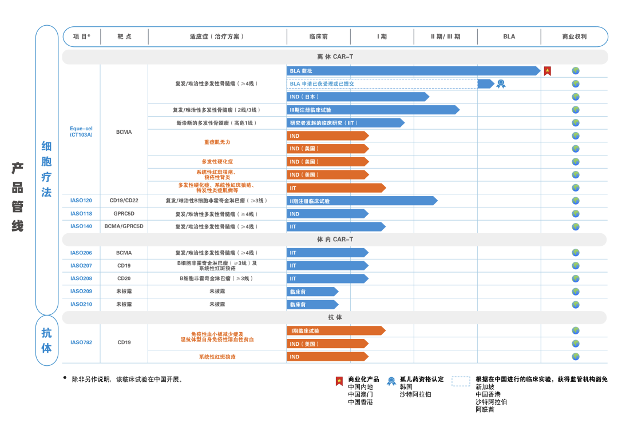Click the globe icon in the IASO209 row
618x435 pixels.
pos(576,292)
